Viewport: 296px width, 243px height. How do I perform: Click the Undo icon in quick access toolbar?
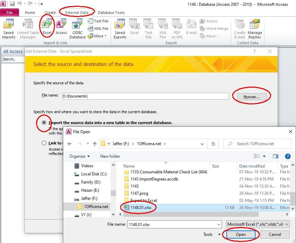[20, 4]
